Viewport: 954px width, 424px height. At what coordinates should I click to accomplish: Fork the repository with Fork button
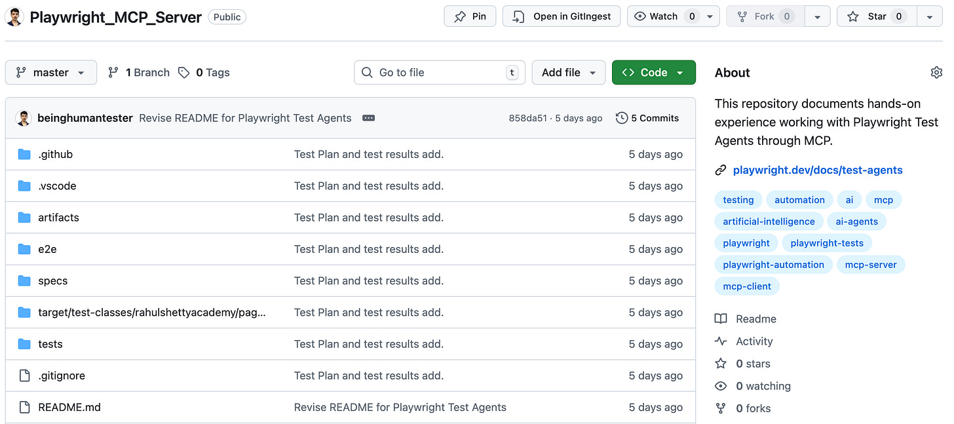pyautogui.click(x=765, y=16)
